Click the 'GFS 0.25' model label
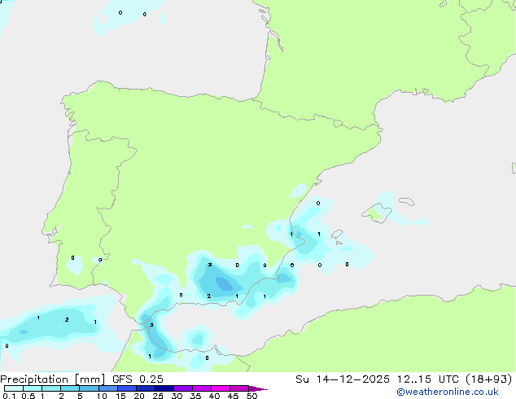The width and height of the screenshot is (516, 399). point(138,379)
